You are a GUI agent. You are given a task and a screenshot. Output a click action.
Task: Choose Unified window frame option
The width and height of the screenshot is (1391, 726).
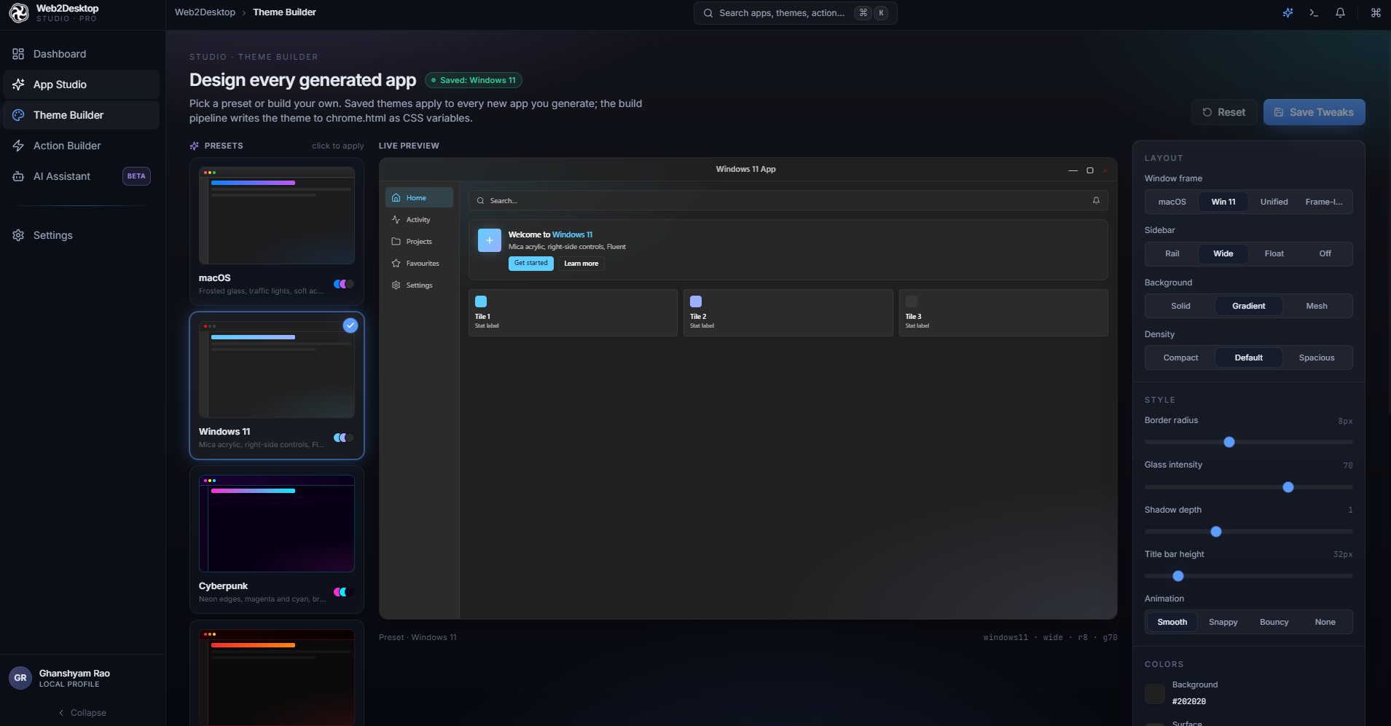click(1274, 202)
